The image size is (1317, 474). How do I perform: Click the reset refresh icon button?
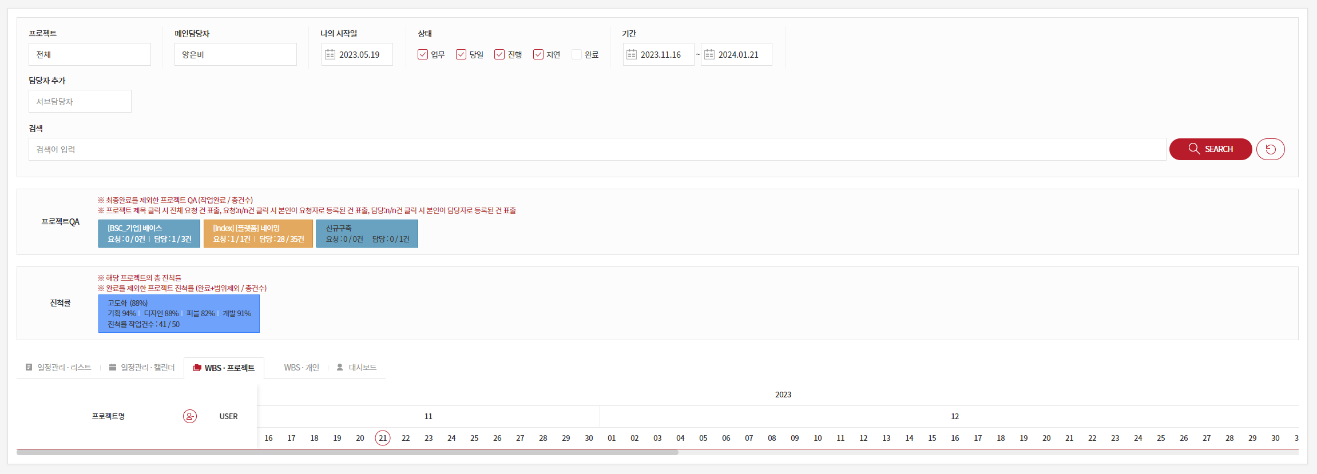(x=1270, y=149)
